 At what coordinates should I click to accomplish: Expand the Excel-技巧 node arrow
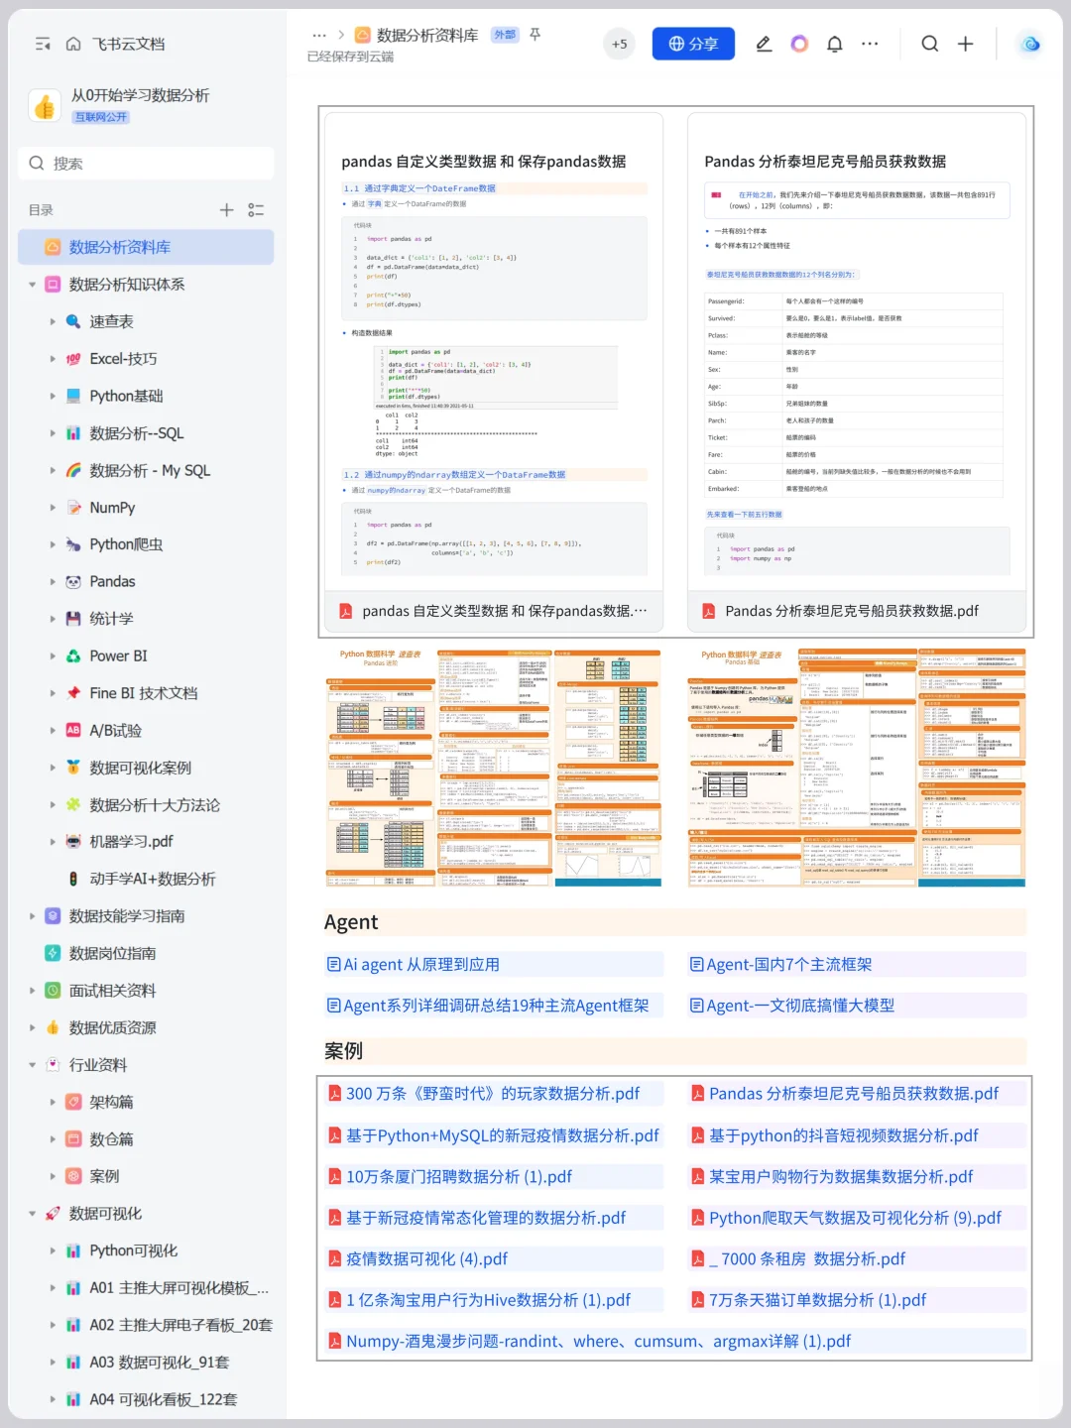click(x=53, y=359)
